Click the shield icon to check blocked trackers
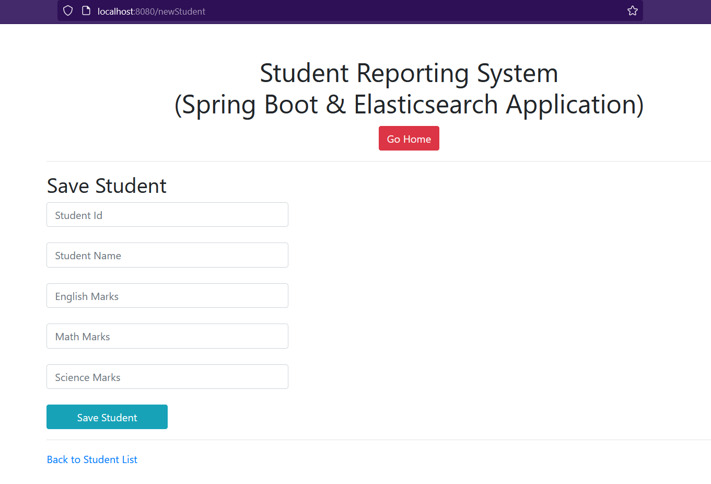This screenshot has width=711, height=484. (68, 10)
